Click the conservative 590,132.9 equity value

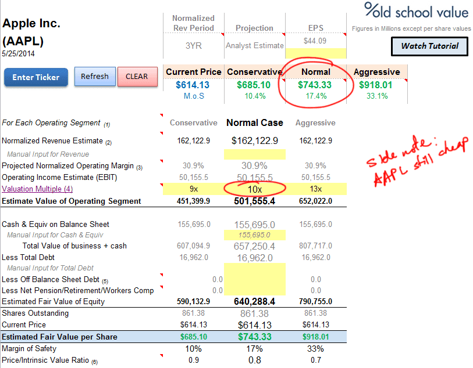pos(193,301)
